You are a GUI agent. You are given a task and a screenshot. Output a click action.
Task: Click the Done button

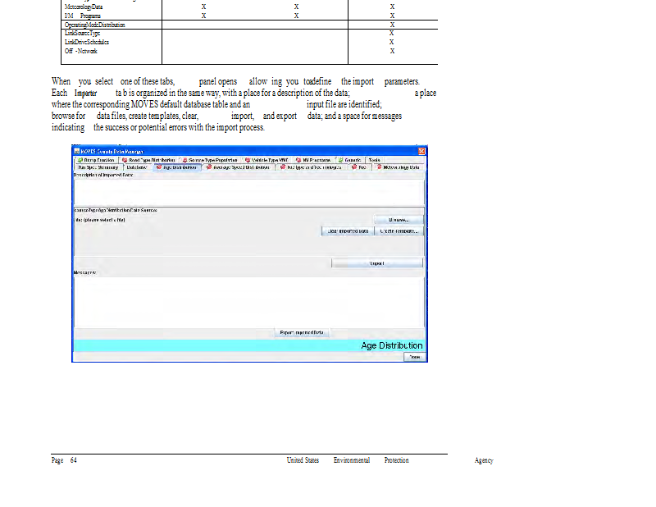pyautogui.click(x=415, y=357)
